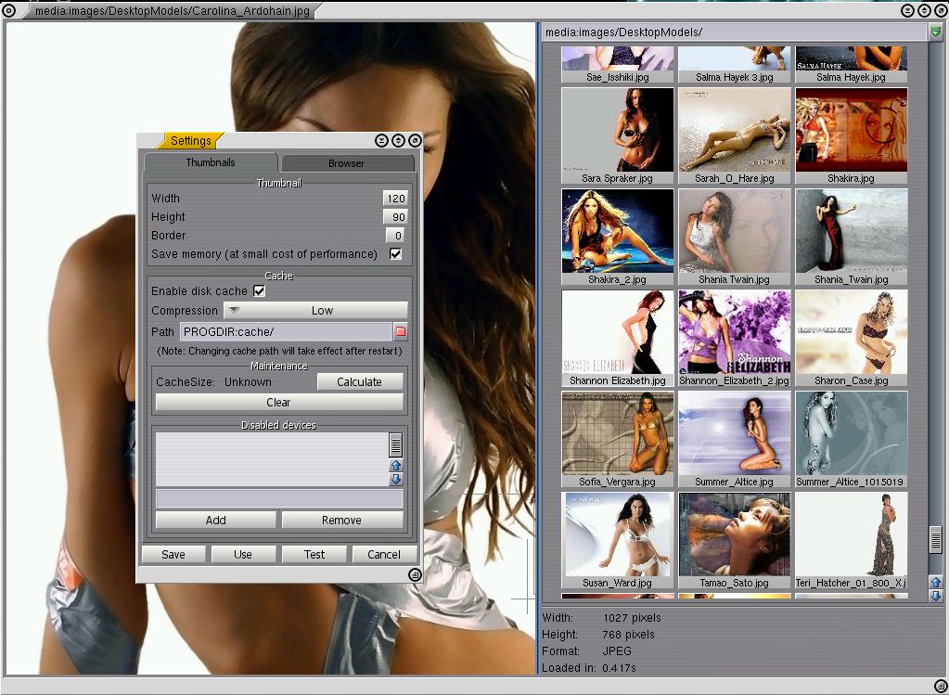Click down arrow in Disabled devices list
This screenshot has height=695, width=949.
(396, 480)
